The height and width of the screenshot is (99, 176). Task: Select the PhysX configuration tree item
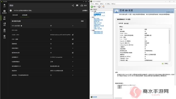pyautogui.click(x=99, y=16)
